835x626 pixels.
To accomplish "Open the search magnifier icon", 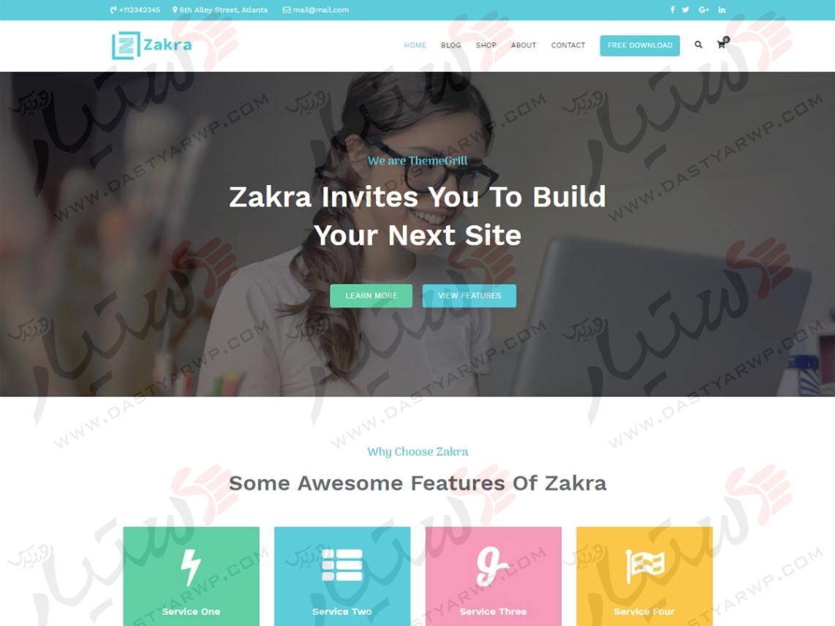I will 698,45.
